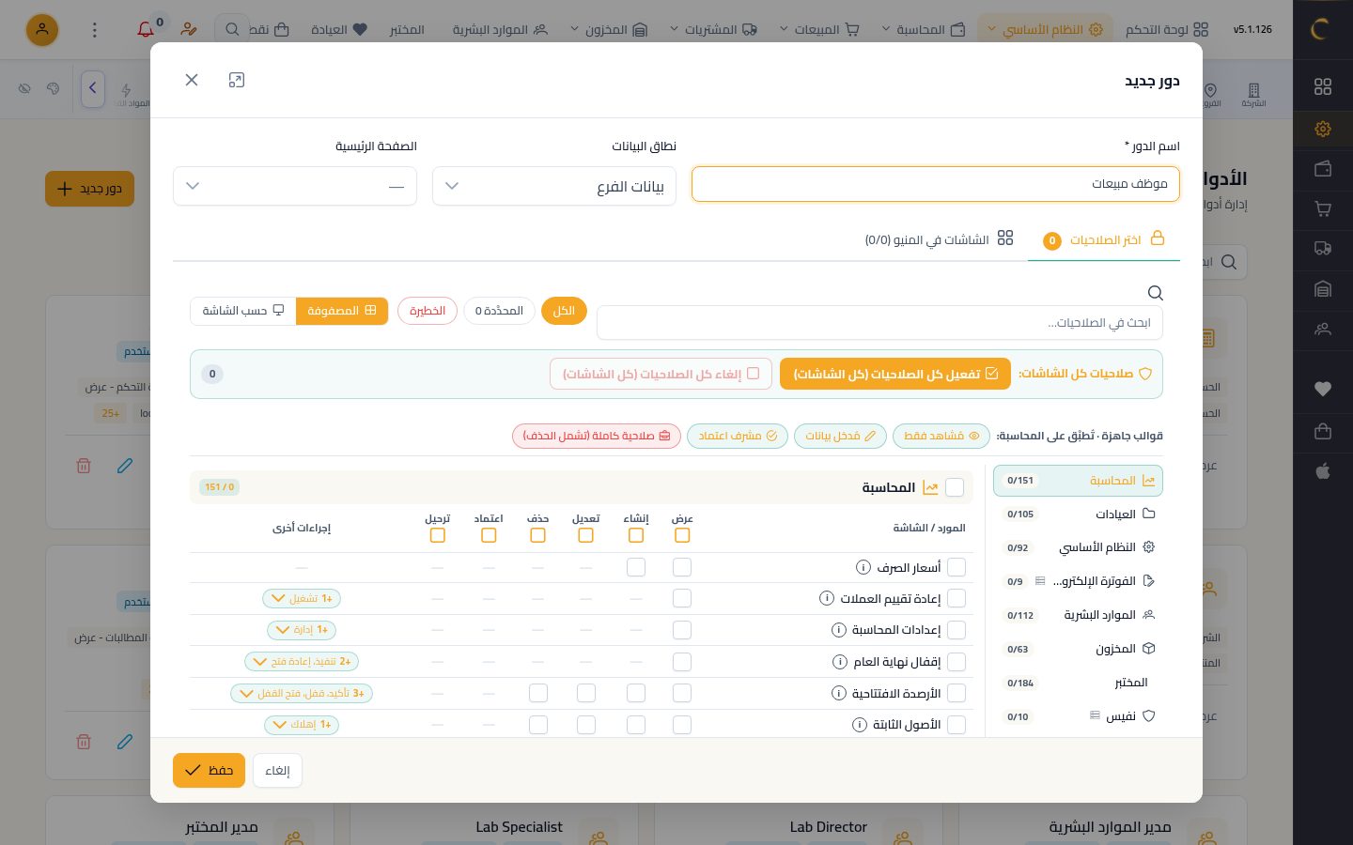1353x845 pixels.
Task: Open settings gear icon in right sidebar
Action: [1323, 129]
